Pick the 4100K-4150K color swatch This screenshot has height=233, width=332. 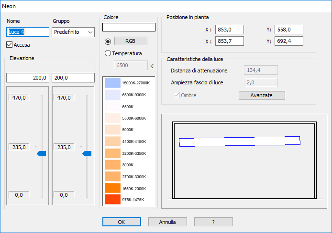(112, 142)
